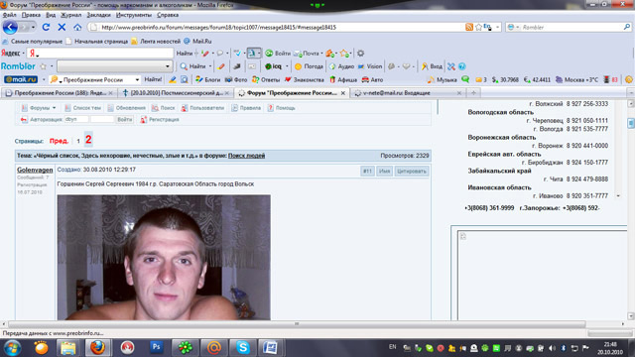Open Vision in Rambler toolbar
Image resolution: width=635 pixels, height=357 pixels.
(370, 66)
